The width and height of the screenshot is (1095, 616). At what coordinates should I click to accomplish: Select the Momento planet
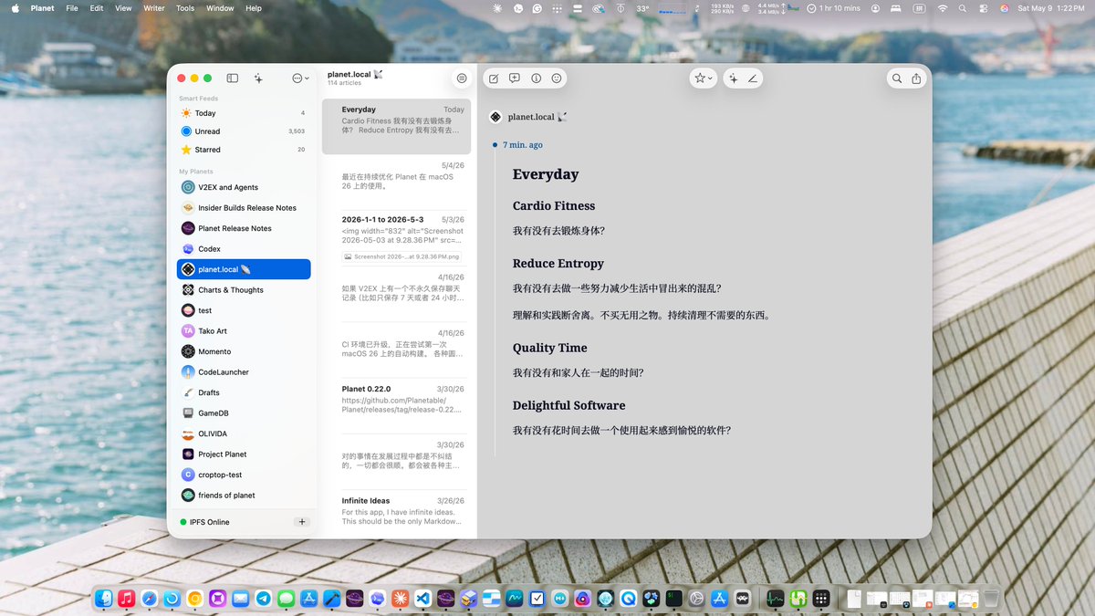tap(244, 351)
